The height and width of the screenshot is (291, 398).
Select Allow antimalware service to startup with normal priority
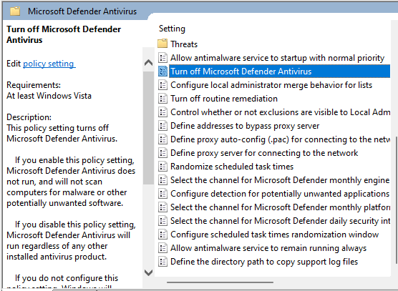(277, 58)
